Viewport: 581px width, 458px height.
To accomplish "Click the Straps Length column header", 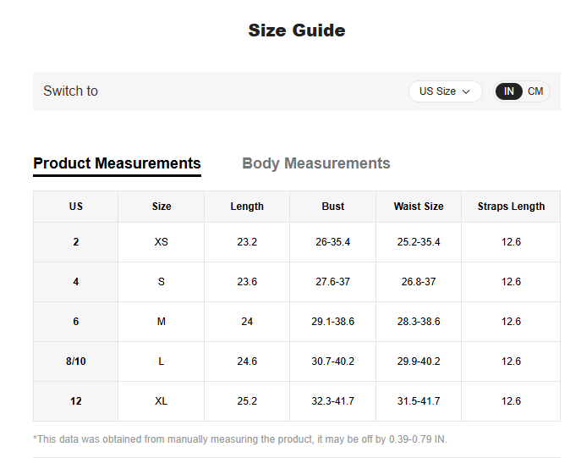I will tap(511, 207).
